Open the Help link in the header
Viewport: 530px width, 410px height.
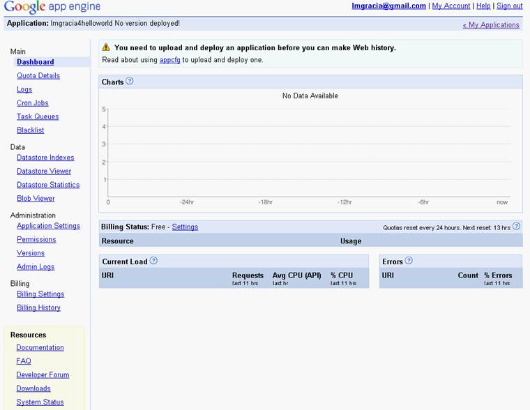[483, 6]
